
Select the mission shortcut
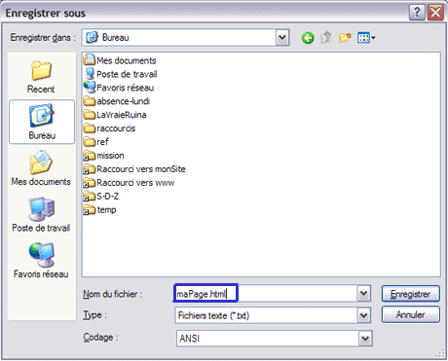[103, 156]
